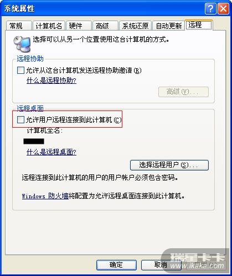232x276 pixels.
Task: Click the 选择远程用户(S)... button
Action: (169, 165)
